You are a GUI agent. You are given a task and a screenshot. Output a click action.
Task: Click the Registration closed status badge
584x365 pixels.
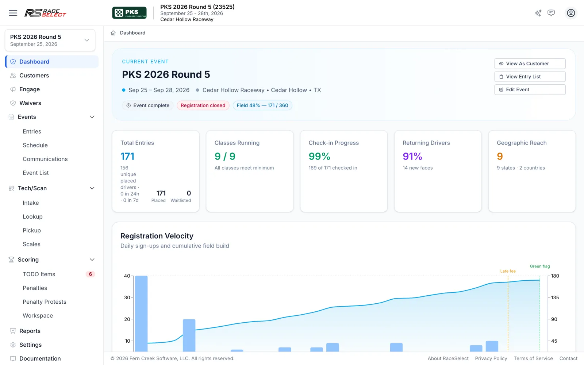[x=203, y=105]
